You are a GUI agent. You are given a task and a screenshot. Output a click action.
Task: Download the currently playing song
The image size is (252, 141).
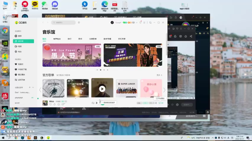click(54, 104)
